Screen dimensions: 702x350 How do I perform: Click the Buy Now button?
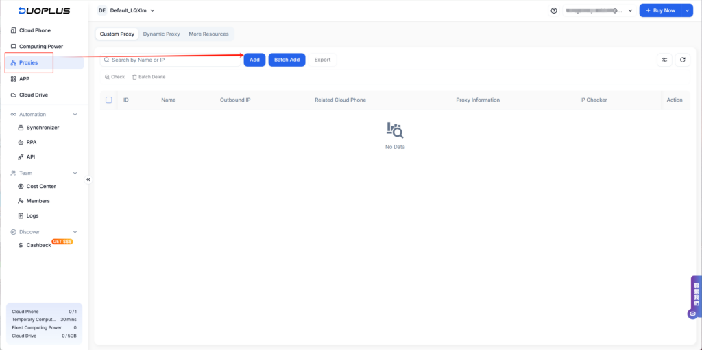tap(660, 10)
